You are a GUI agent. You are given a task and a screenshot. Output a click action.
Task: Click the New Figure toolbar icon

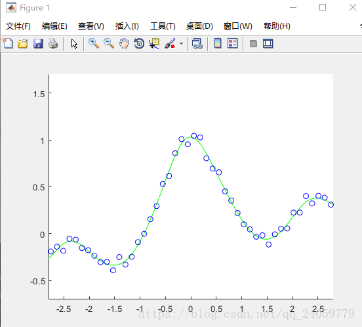(8, 43)
